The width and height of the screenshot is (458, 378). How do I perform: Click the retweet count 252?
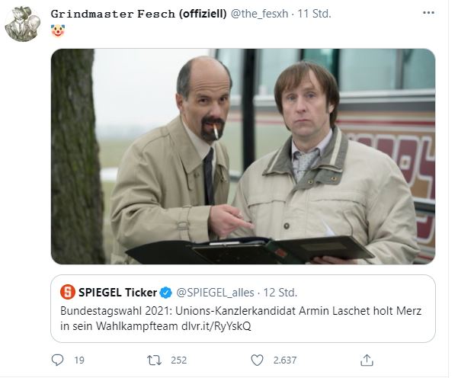click(179, 359)
